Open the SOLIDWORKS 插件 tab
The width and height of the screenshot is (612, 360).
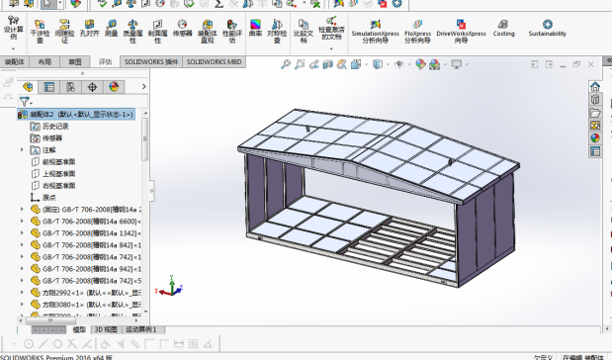[151, 61]
